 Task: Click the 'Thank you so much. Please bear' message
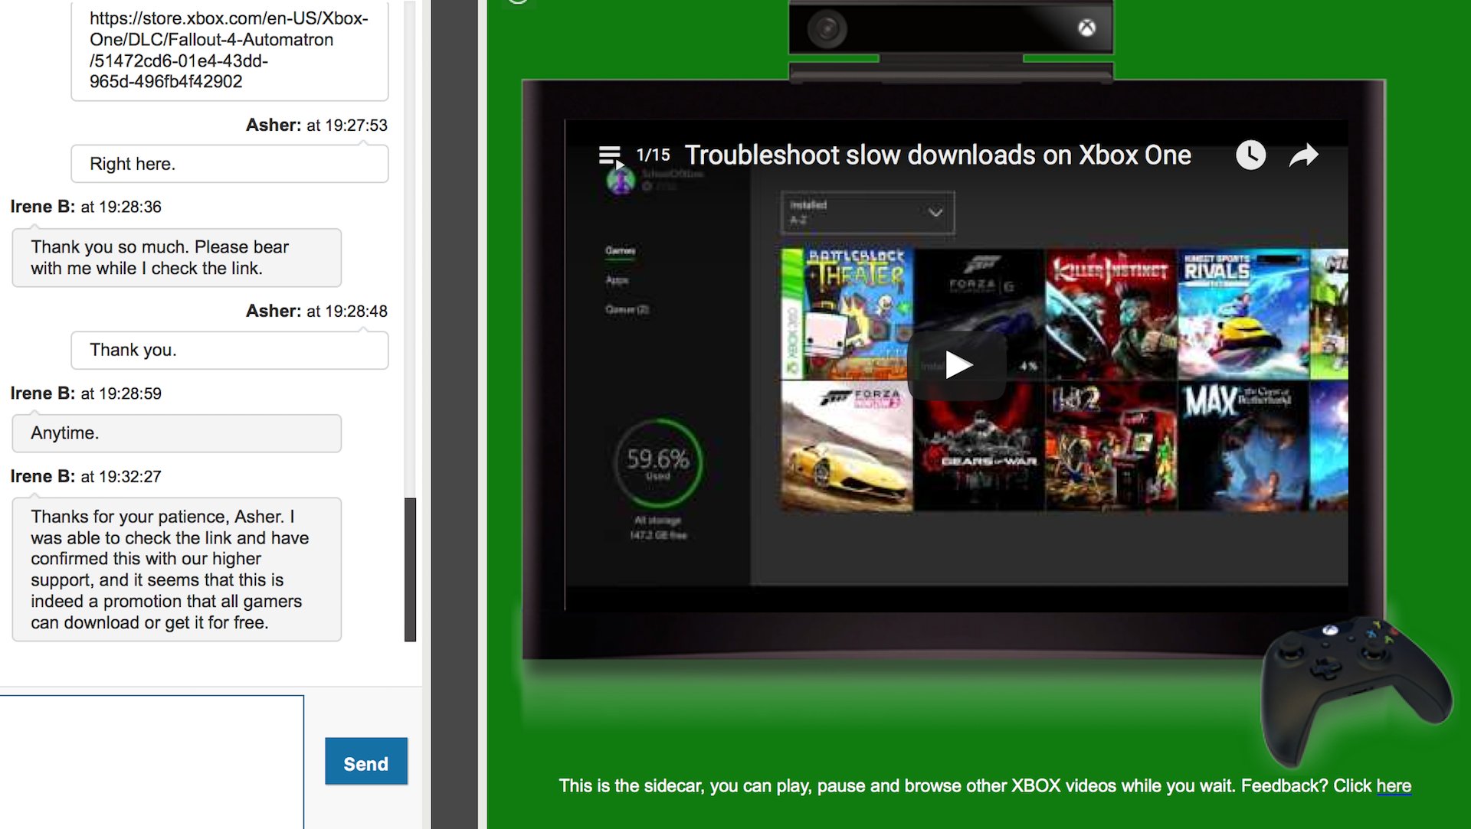point(176,258)
